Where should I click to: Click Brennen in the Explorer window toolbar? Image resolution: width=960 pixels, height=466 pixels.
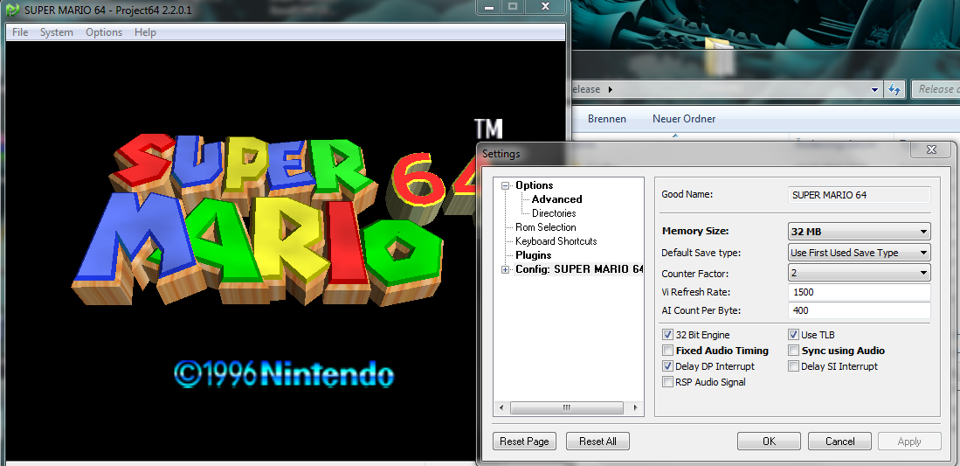pos(607,119)
